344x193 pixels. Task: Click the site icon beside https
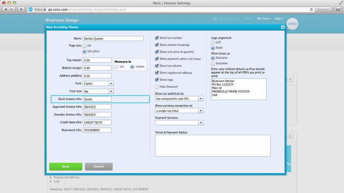pyautogui.click(x=31, y=9)
